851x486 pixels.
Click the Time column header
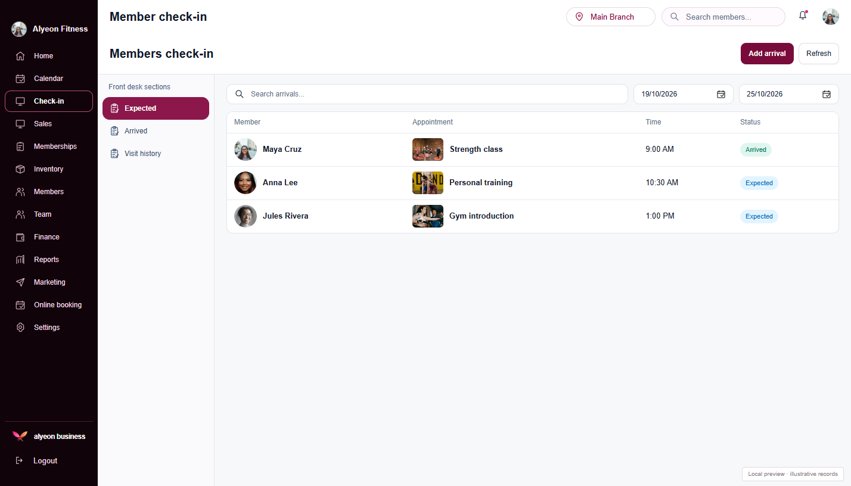(653, 122)
